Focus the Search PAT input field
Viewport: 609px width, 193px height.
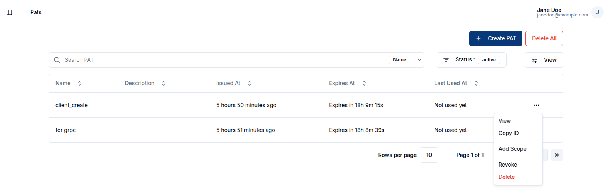223,60
